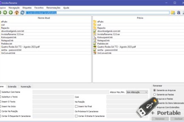Viewport: 184px width, 122px height.
Task: Enable the Substituir o Texto checkbox
Action: (x=0, y=97)
